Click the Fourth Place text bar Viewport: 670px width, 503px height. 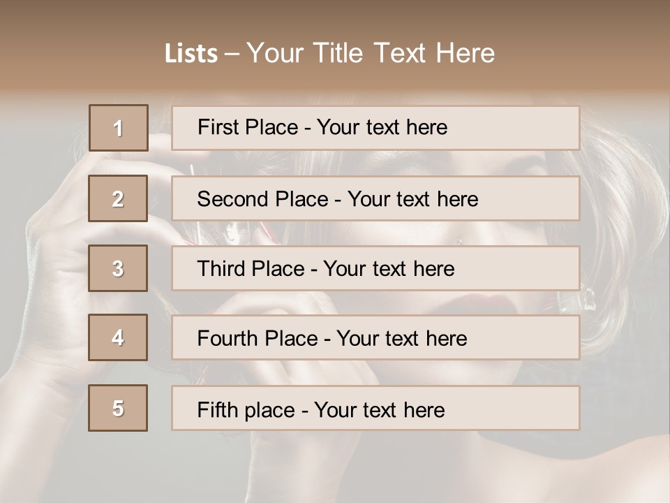[375, 338]
